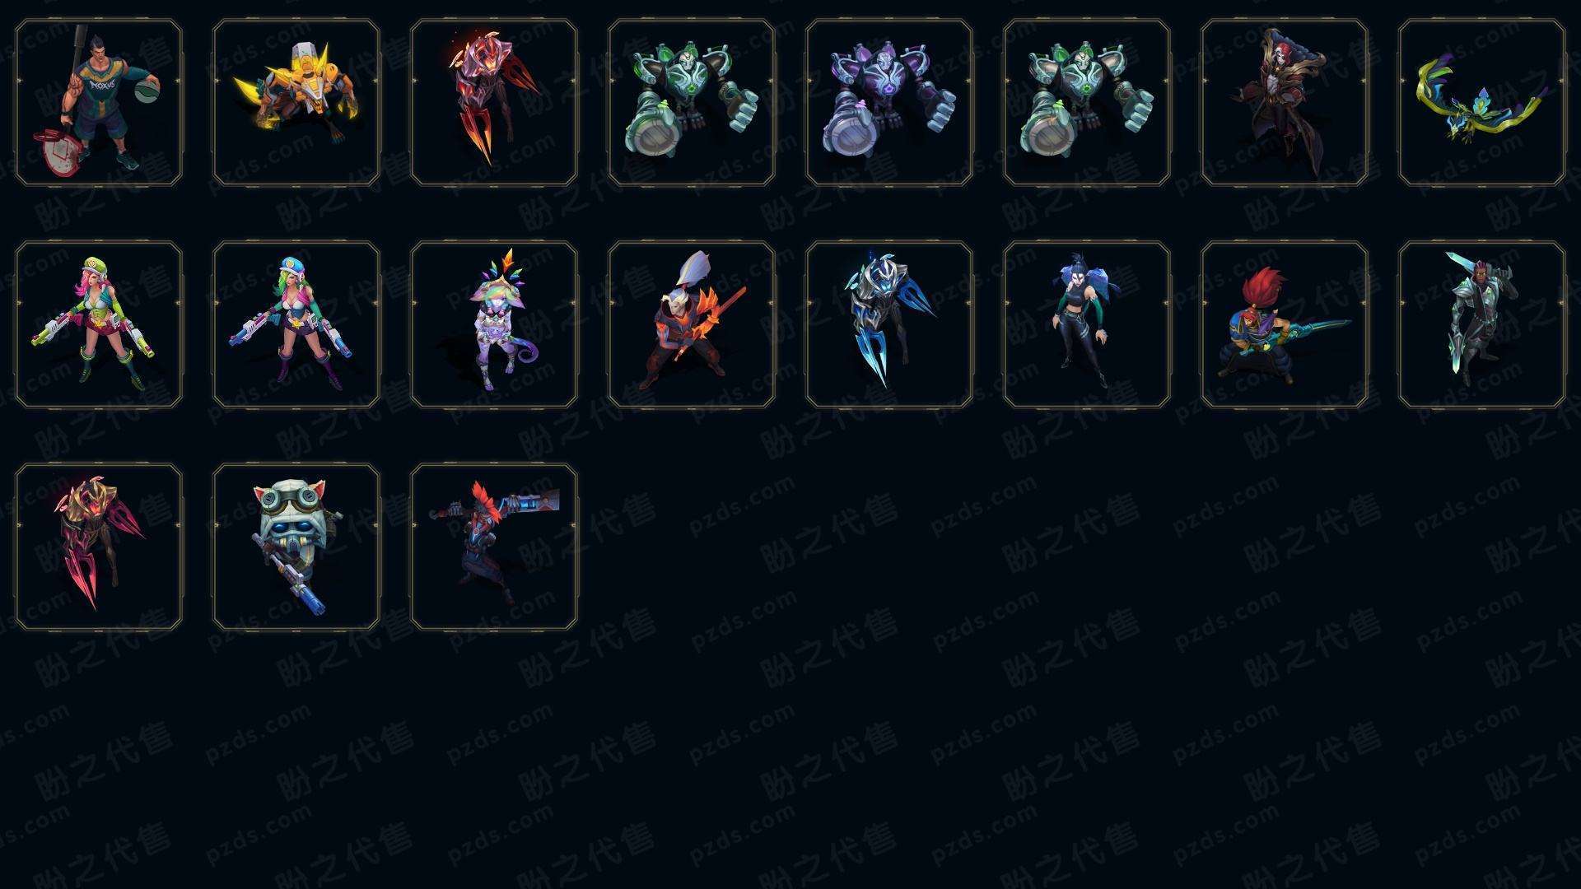
Task: Click the skin holding a green basketball
Action: click(x=99, y=103)
